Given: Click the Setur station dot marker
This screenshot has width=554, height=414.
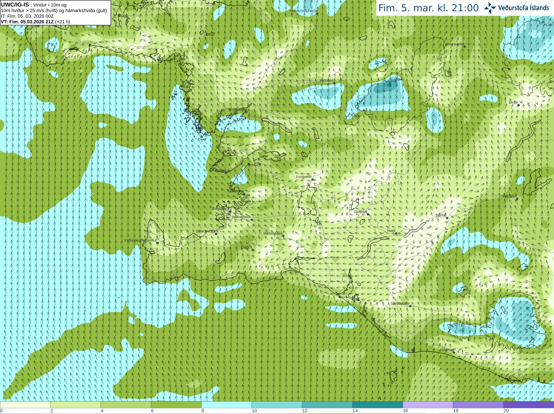Looking at the screenshot, I should point(518,105).
